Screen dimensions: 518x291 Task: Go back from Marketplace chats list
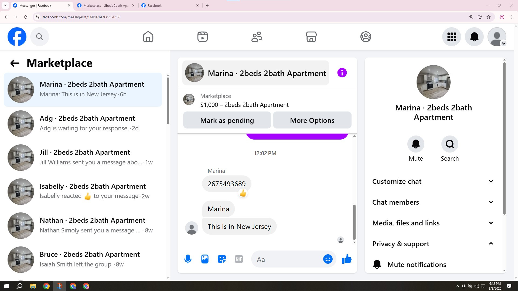pos(15,63)
